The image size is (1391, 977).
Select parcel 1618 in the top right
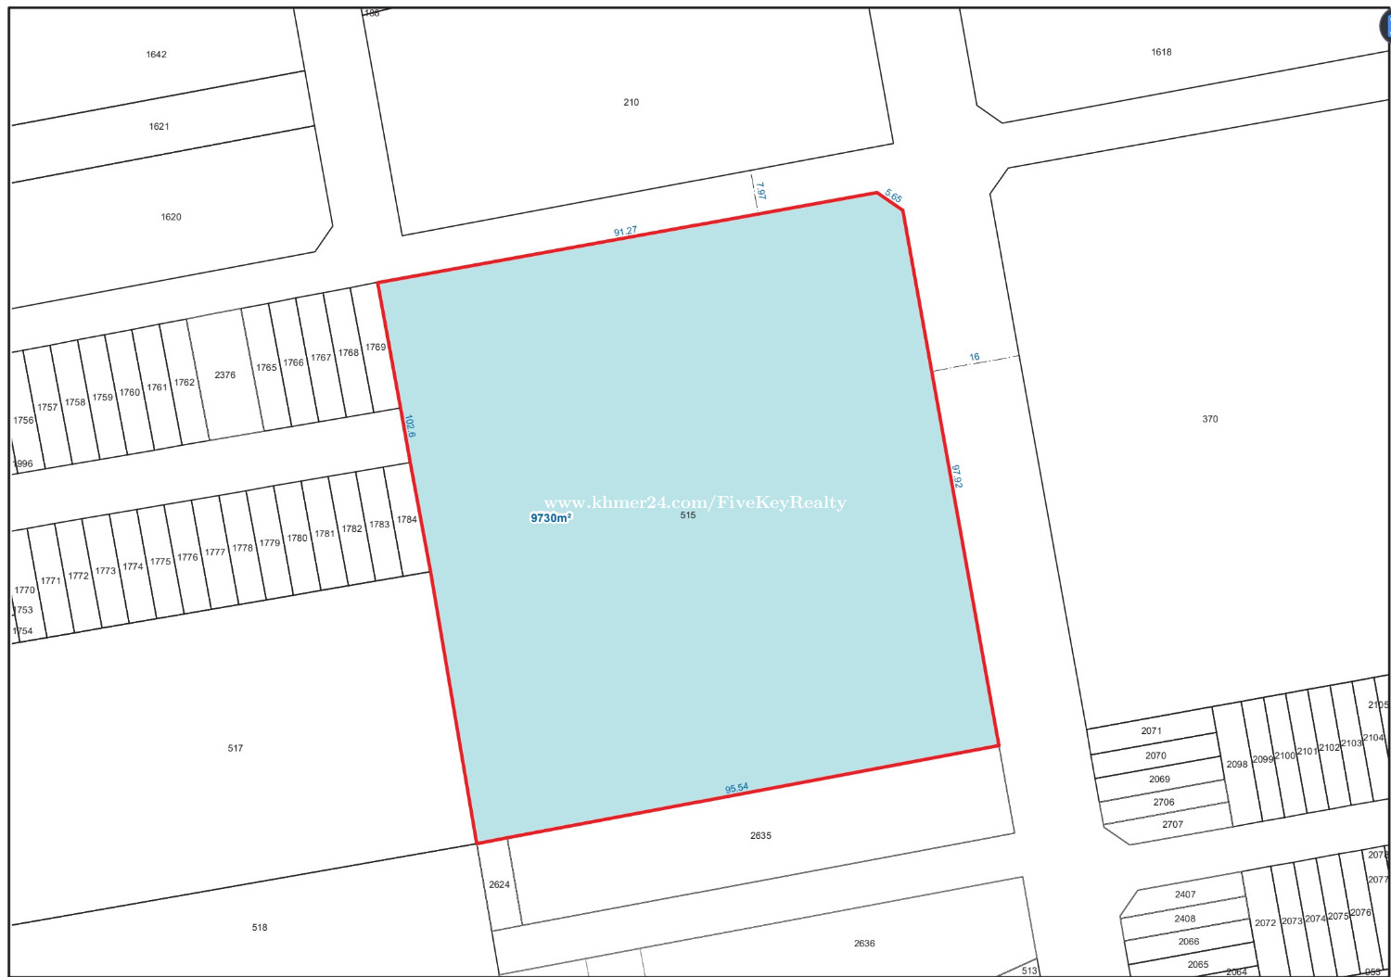[1161, 53]
